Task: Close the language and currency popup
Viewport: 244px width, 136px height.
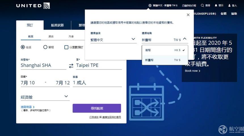Action: tap(188, 15)
